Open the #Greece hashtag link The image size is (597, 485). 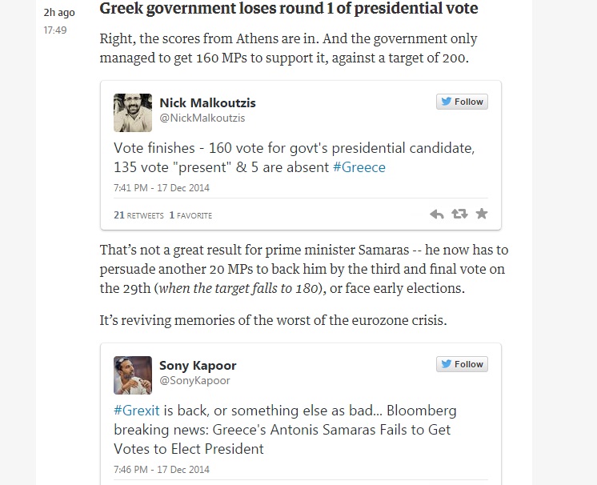click(x=359, y=167)
